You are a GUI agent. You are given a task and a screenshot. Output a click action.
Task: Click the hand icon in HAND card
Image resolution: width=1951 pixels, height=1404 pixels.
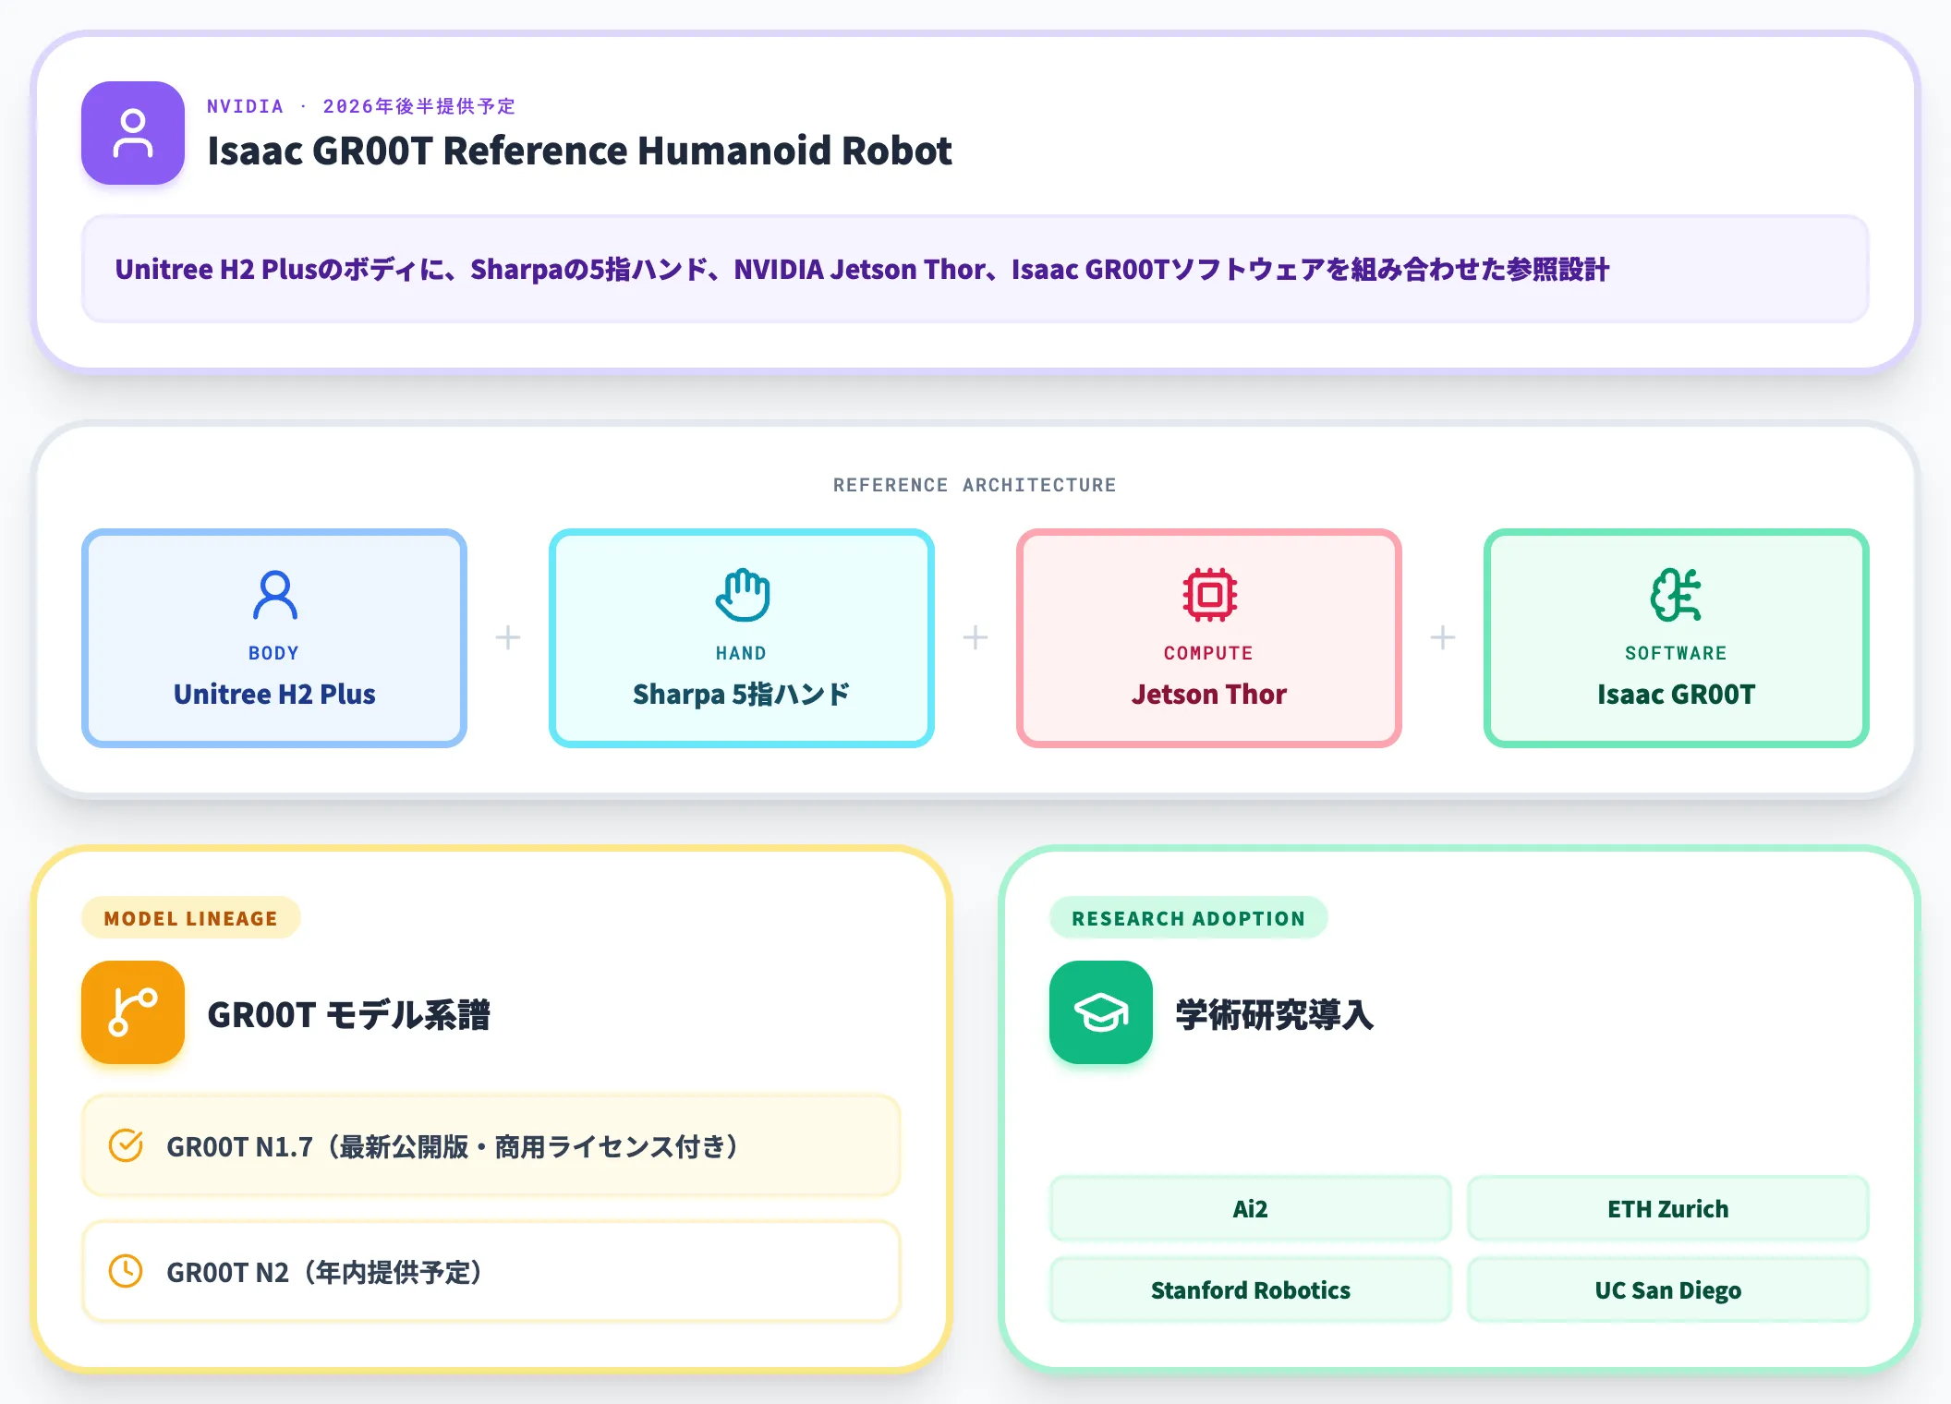pyautogui.click(x=742, y=595)
